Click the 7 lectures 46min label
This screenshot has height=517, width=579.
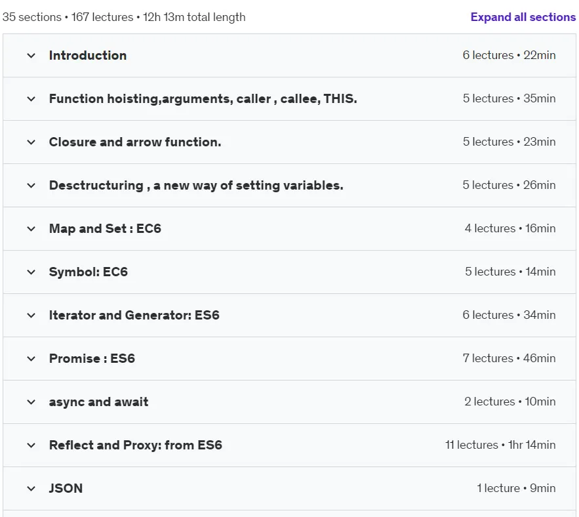tap(509, 358)
